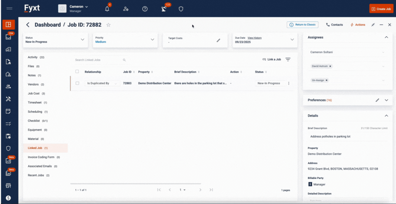Image resolution: width=396 pixels, height=204 pixels.
Task: Open the linked jobs filter icon
Action: (x=288, y=59)
